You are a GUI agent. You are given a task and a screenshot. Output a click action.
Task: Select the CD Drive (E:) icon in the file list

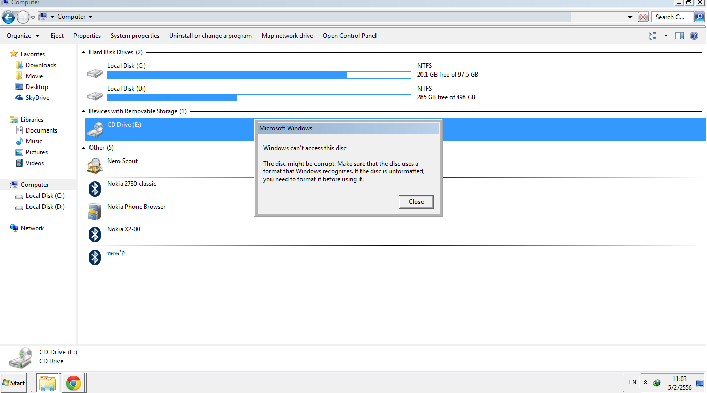95,129
